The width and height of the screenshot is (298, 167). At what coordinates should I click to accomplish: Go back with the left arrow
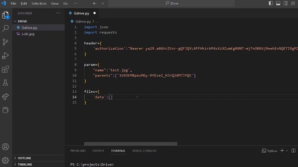coord(95,3)
